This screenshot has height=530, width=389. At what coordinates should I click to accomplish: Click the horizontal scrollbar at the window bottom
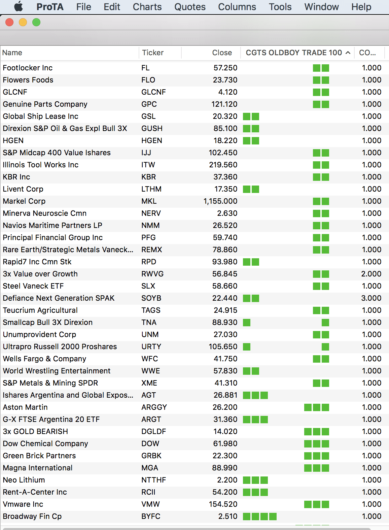[x=187, y=529]
